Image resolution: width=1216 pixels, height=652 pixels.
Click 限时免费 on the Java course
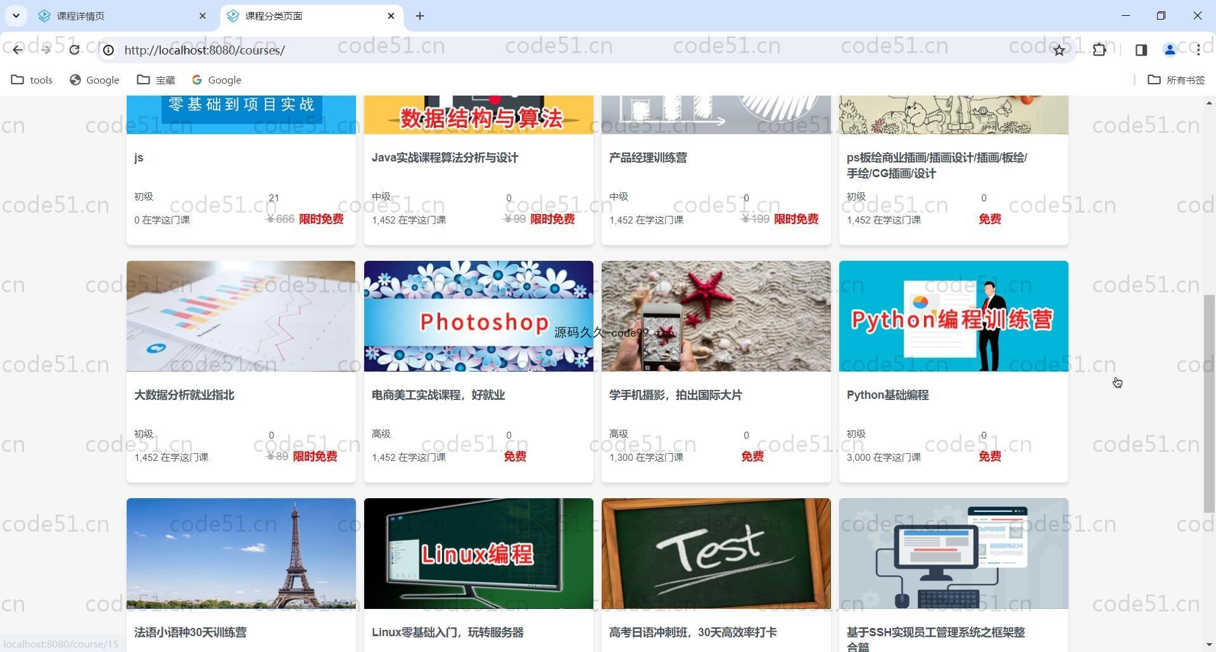pos(552,219)
